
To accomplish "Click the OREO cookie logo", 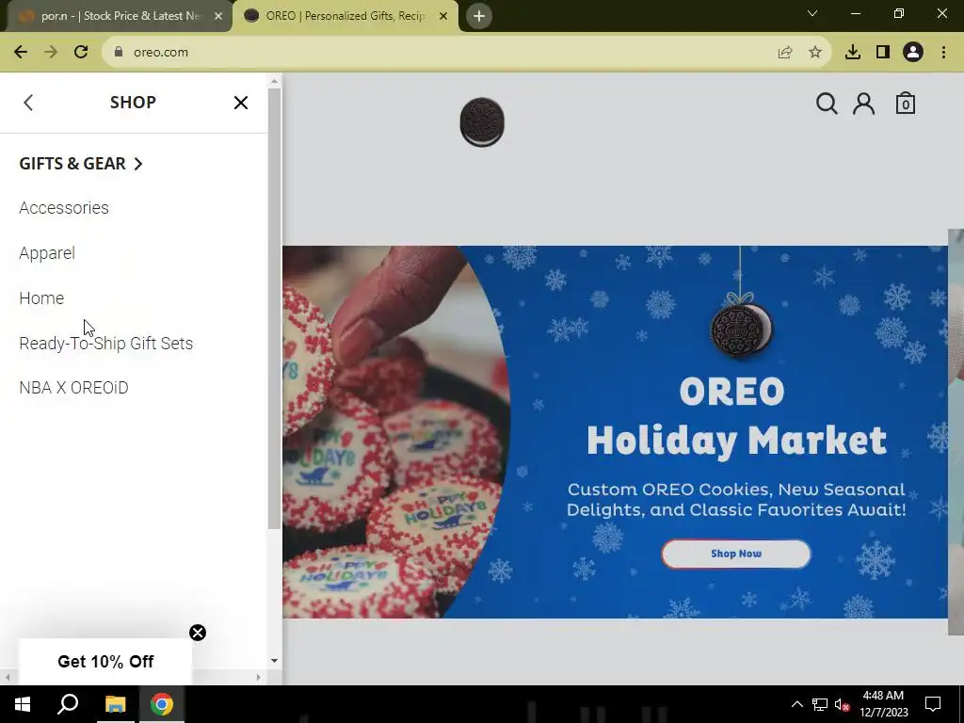I will pos(482,122).
